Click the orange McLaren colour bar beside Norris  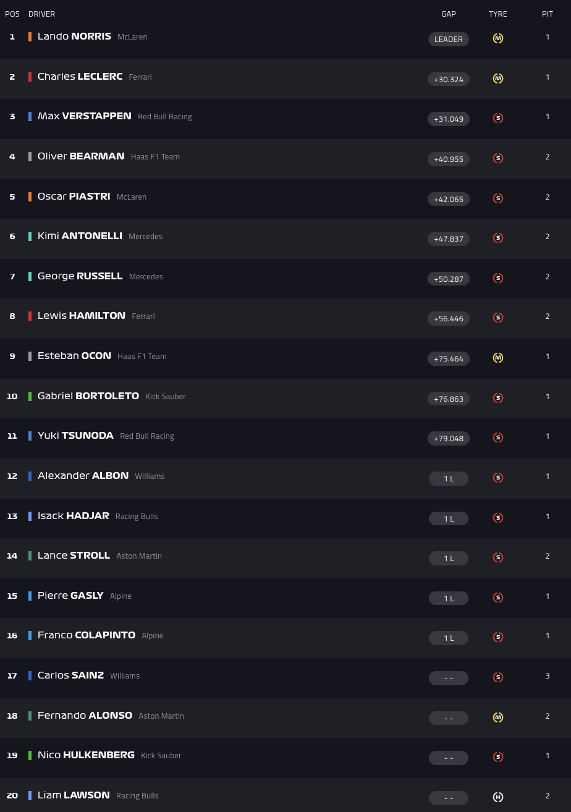(x=30, y=36)
